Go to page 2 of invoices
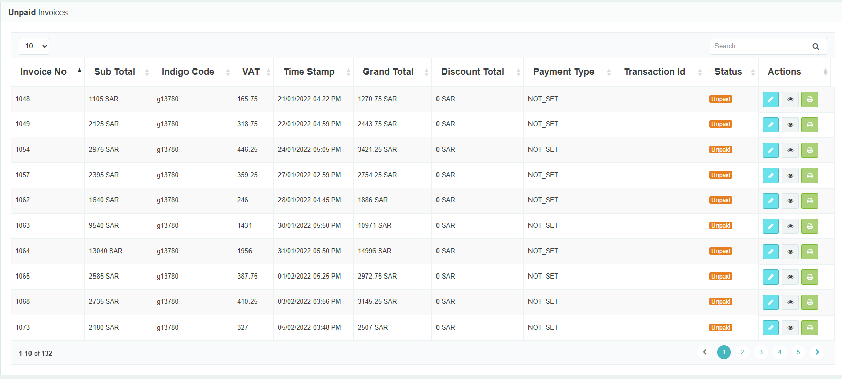The image size is (842, 379). [742, 352]
